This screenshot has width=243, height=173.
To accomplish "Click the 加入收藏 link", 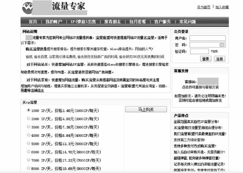I will 222,7.
